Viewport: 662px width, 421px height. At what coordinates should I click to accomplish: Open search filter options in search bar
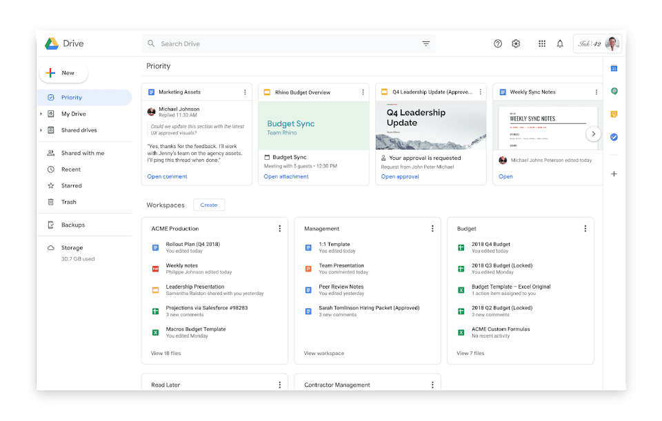(426, 43)
